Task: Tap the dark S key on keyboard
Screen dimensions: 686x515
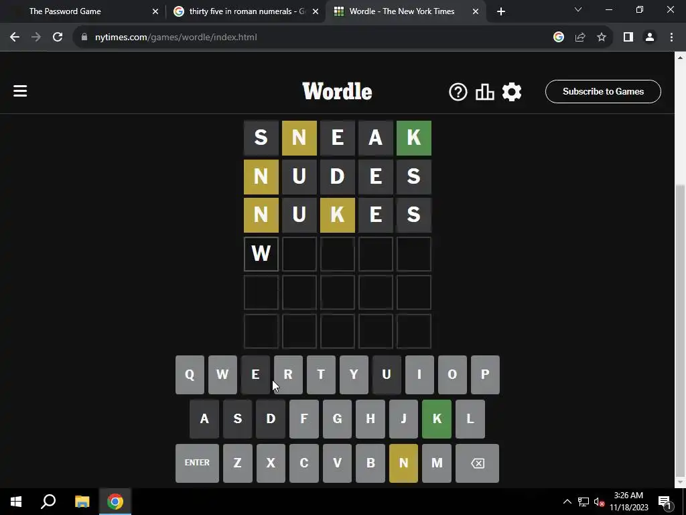Action: 238,419
